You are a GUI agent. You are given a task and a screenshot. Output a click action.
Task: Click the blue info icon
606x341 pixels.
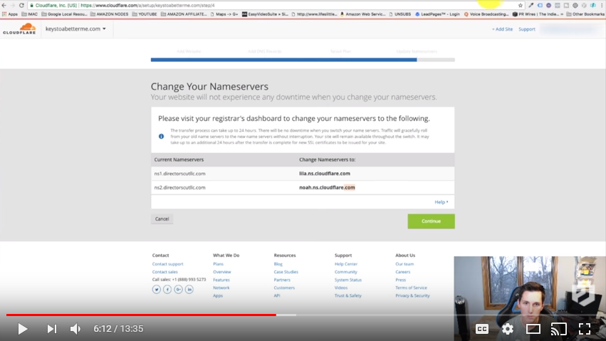click(161, 136)
